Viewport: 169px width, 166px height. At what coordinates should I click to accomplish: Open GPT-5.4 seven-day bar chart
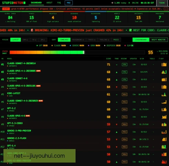tap(164, 147)
